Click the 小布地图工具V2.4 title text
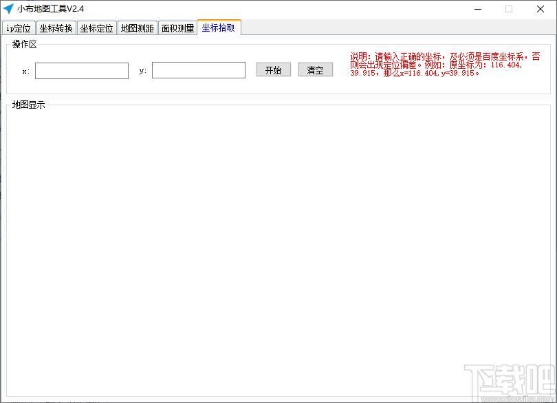This screenshot has height=403, width=557. pyautogui.click(x=50, y=8)
